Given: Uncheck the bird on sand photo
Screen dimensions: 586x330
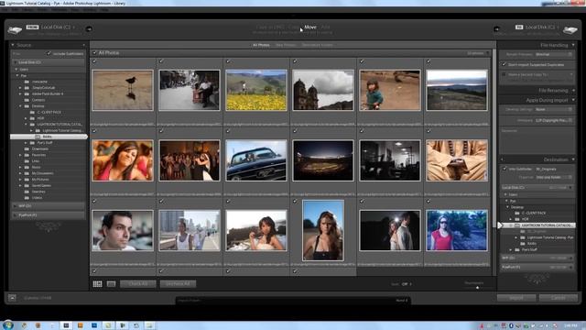Looking at the screenshot, I should 94,61.
